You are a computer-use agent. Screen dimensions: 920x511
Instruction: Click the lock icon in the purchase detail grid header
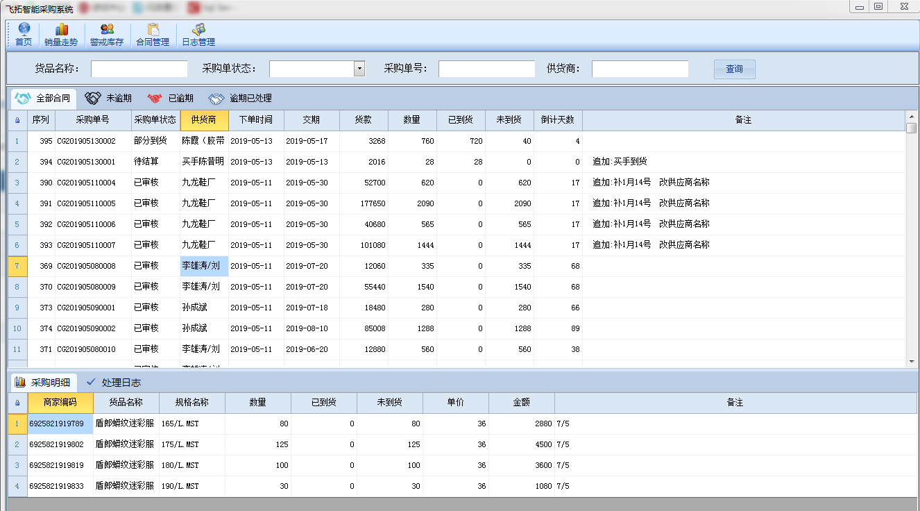coord(17,403)
